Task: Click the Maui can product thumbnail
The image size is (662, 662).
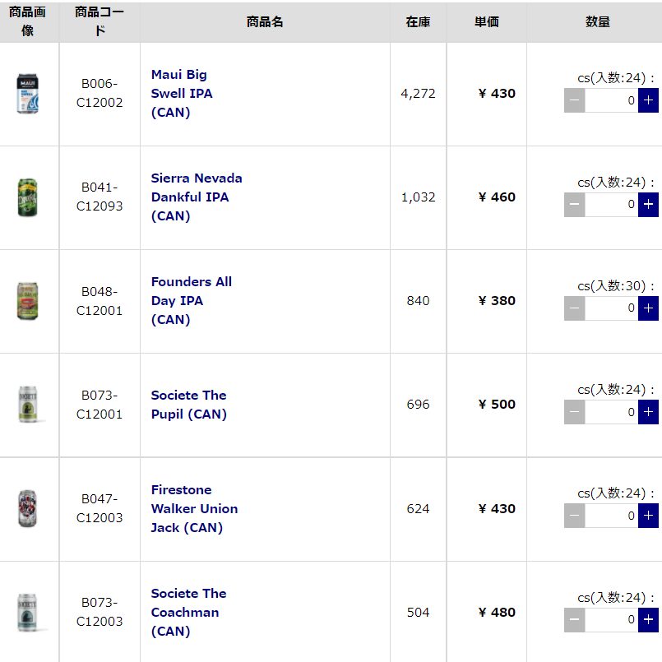Action: click(27, 93)
